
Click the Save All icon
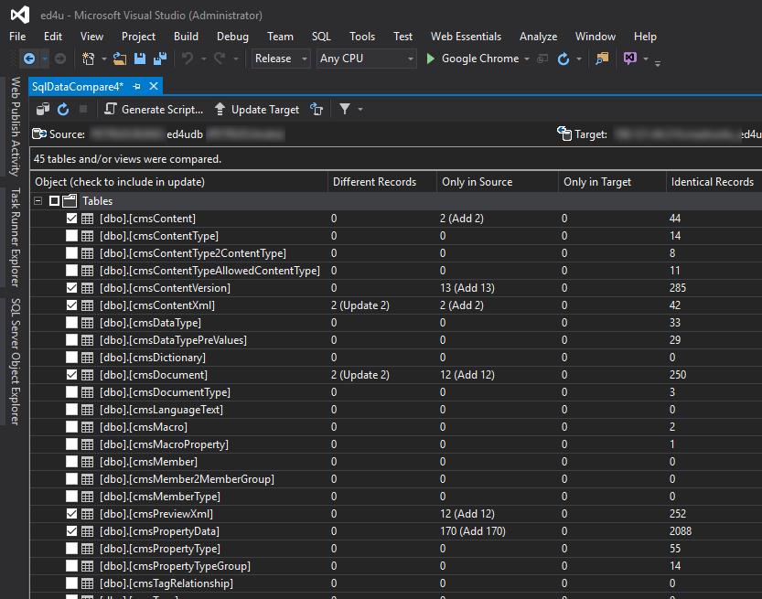[x=160, y=59]
